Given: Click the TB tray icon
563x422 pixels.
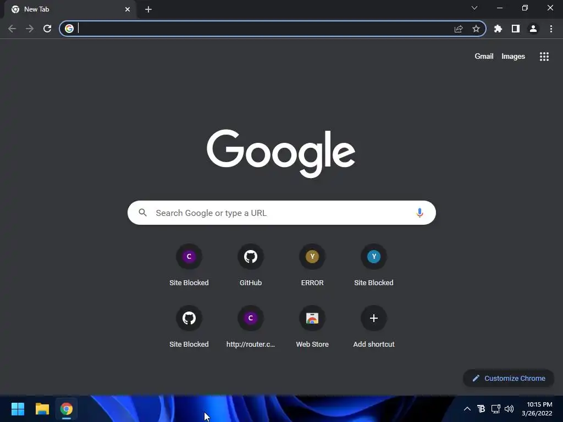Looking at the screenshot, I should (481, 409).
